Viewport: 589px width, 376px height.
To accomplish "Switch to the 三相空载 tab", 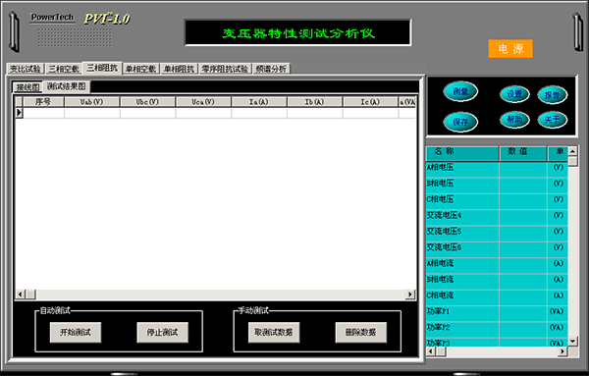I will pos(64,69).
